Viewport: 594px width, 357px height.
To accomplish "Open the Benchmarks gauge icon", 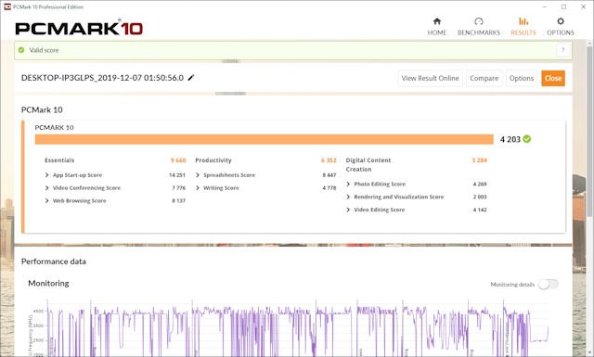I will (479, 21).
